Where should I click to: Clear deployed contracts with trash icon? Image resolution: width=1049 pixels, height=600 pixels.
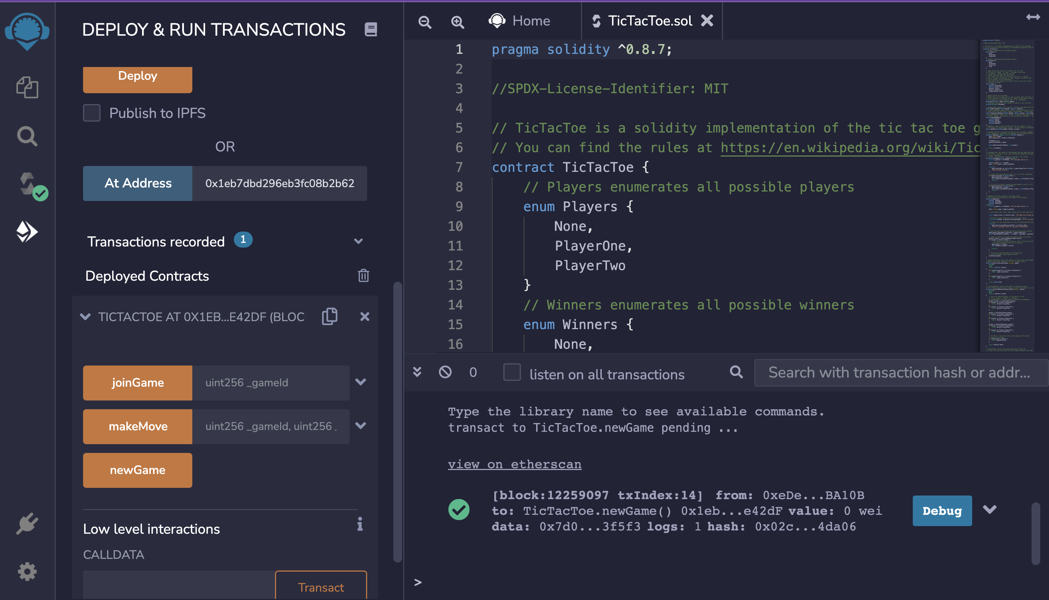[363, 275]
